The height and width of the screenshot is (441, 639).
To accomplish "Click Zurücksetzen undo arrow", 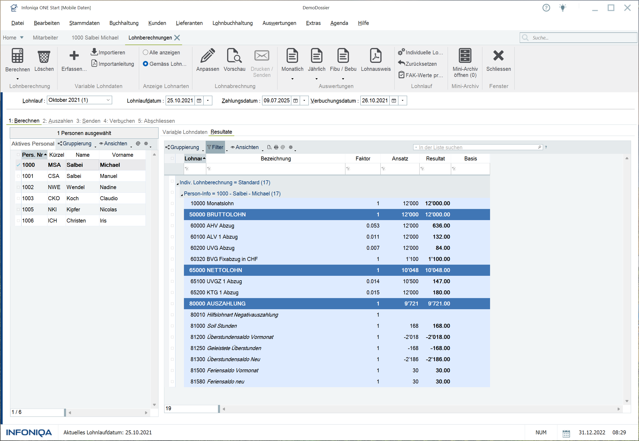I will pyautogui.click(x=401, y=63).
